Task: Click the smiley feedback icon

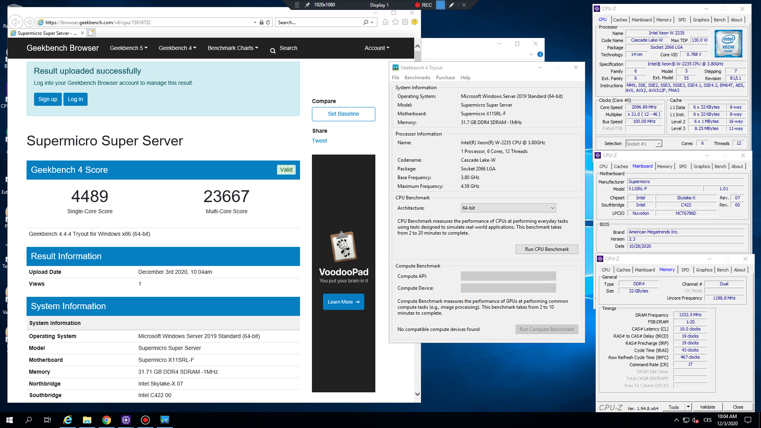Action: 415,22
